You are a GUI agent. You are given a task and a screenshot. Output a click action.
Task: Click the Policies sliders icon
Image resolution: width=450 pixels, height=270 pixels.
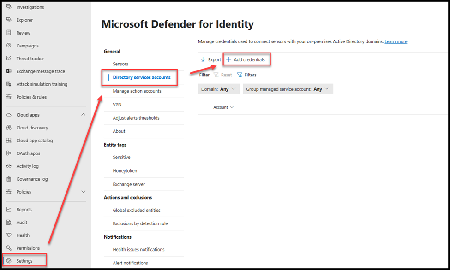(x=9, y=192)
